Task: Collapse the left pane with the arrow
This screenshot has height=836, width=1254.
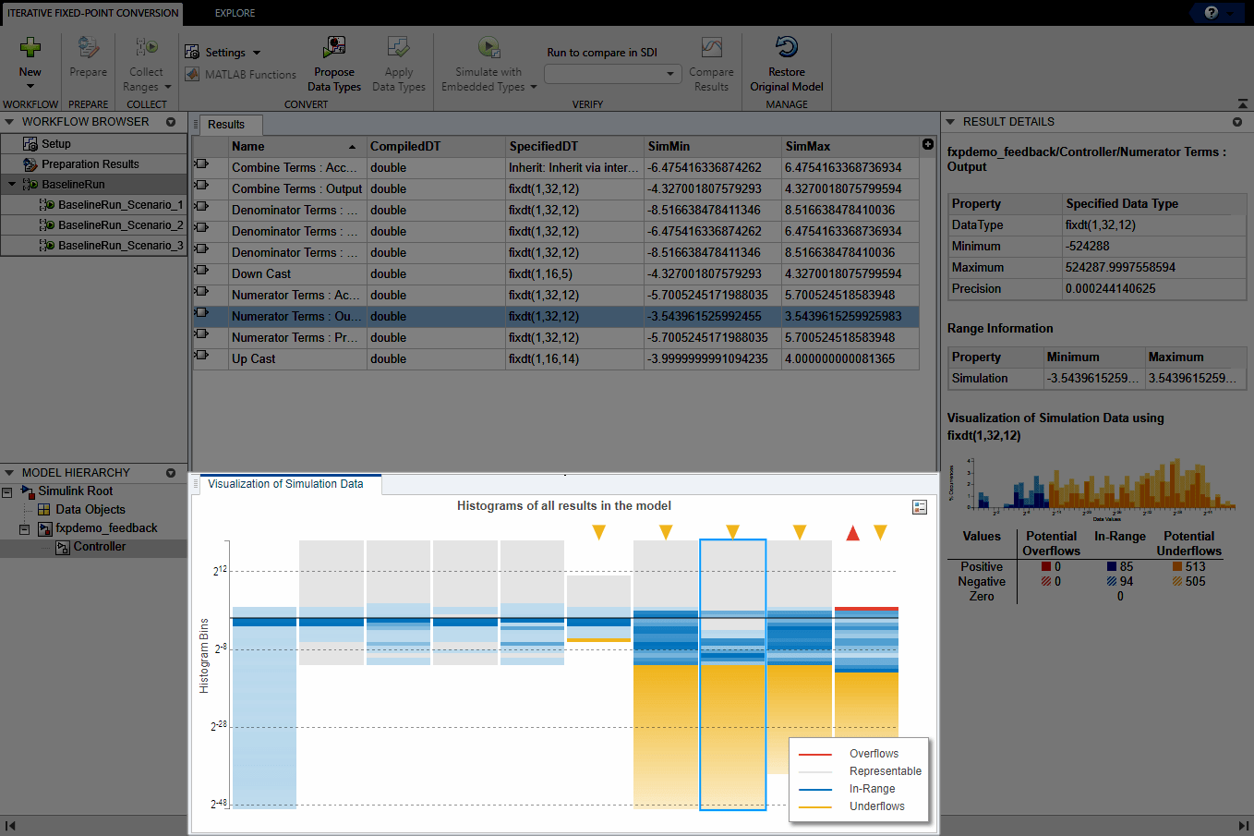Action: (x=10, y=825)
